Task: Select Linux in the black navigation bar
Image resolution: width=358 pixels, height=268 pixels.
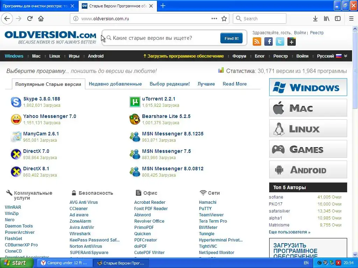Action: pyautogui.click(x=55, y=56)
